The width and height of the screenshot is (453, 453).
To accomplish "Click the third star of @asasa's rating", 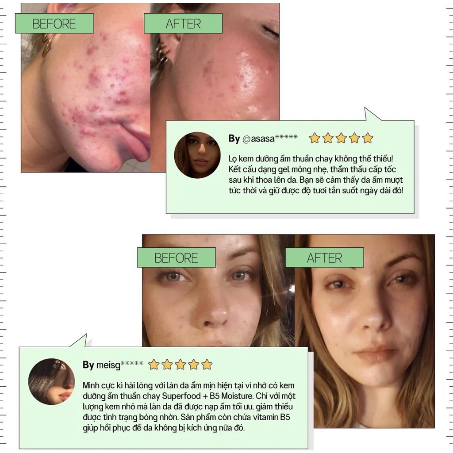I will pos(341,138).
